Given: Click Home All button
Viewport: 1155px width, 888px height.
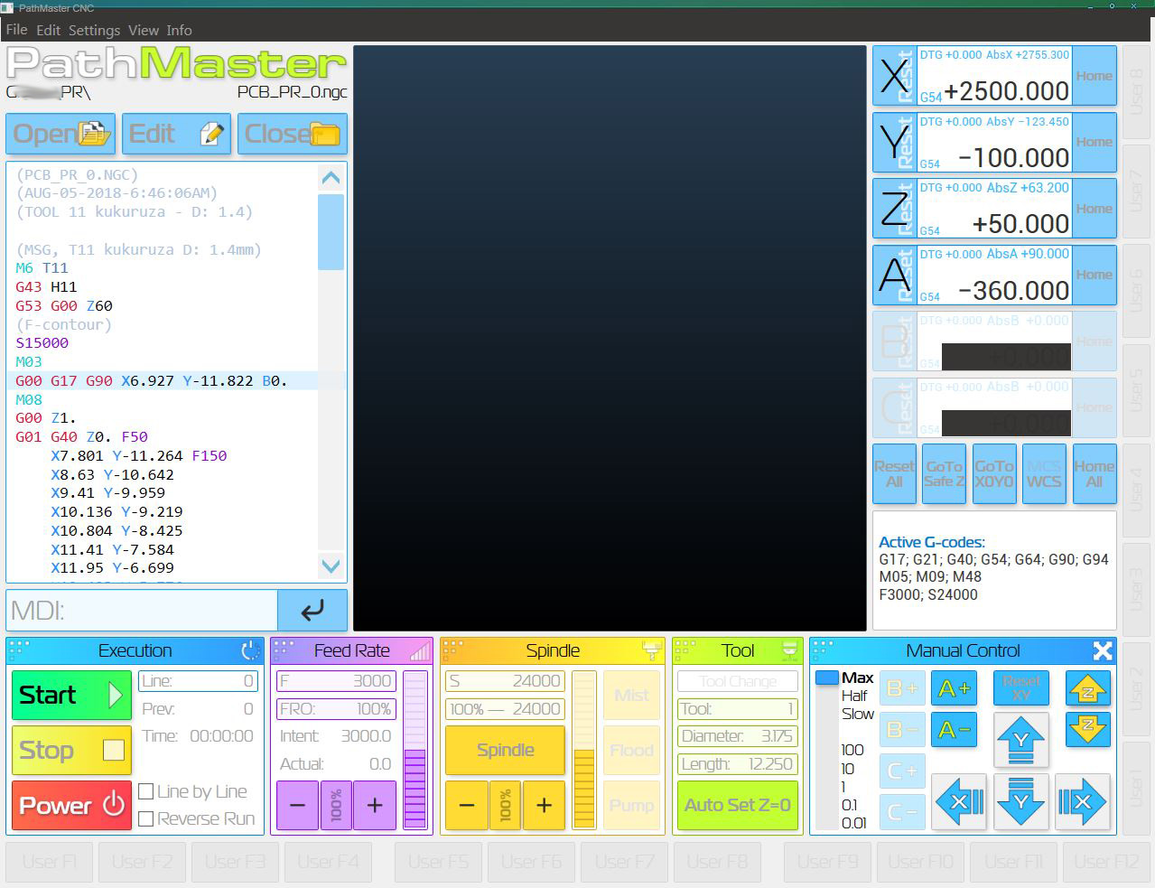Looking at the screenshot, I should pyautogui.click(x=1094, y=473).
